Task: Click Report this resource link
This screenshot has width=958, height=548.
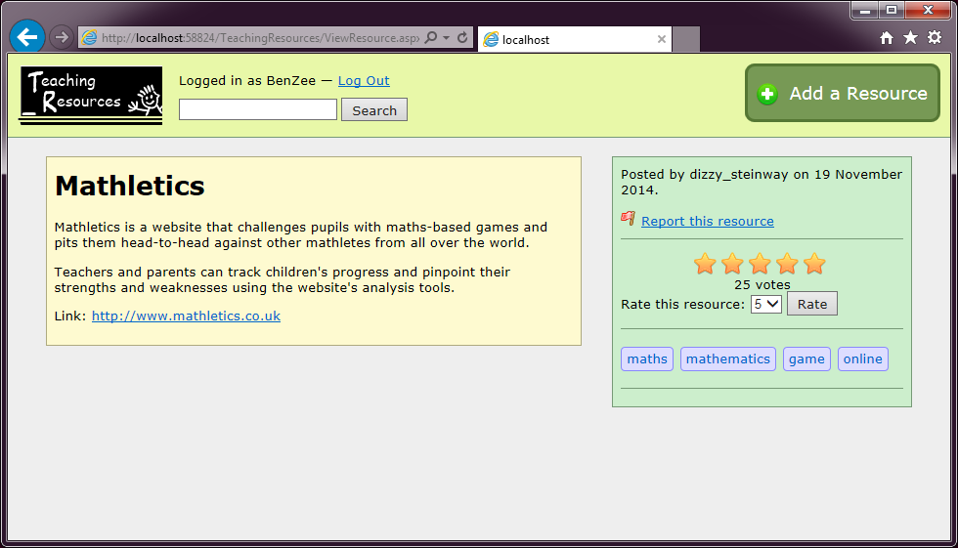Action: 708,221
